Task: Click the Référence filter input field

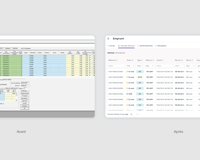Action: pyautogui.click(x=116, y=66)
